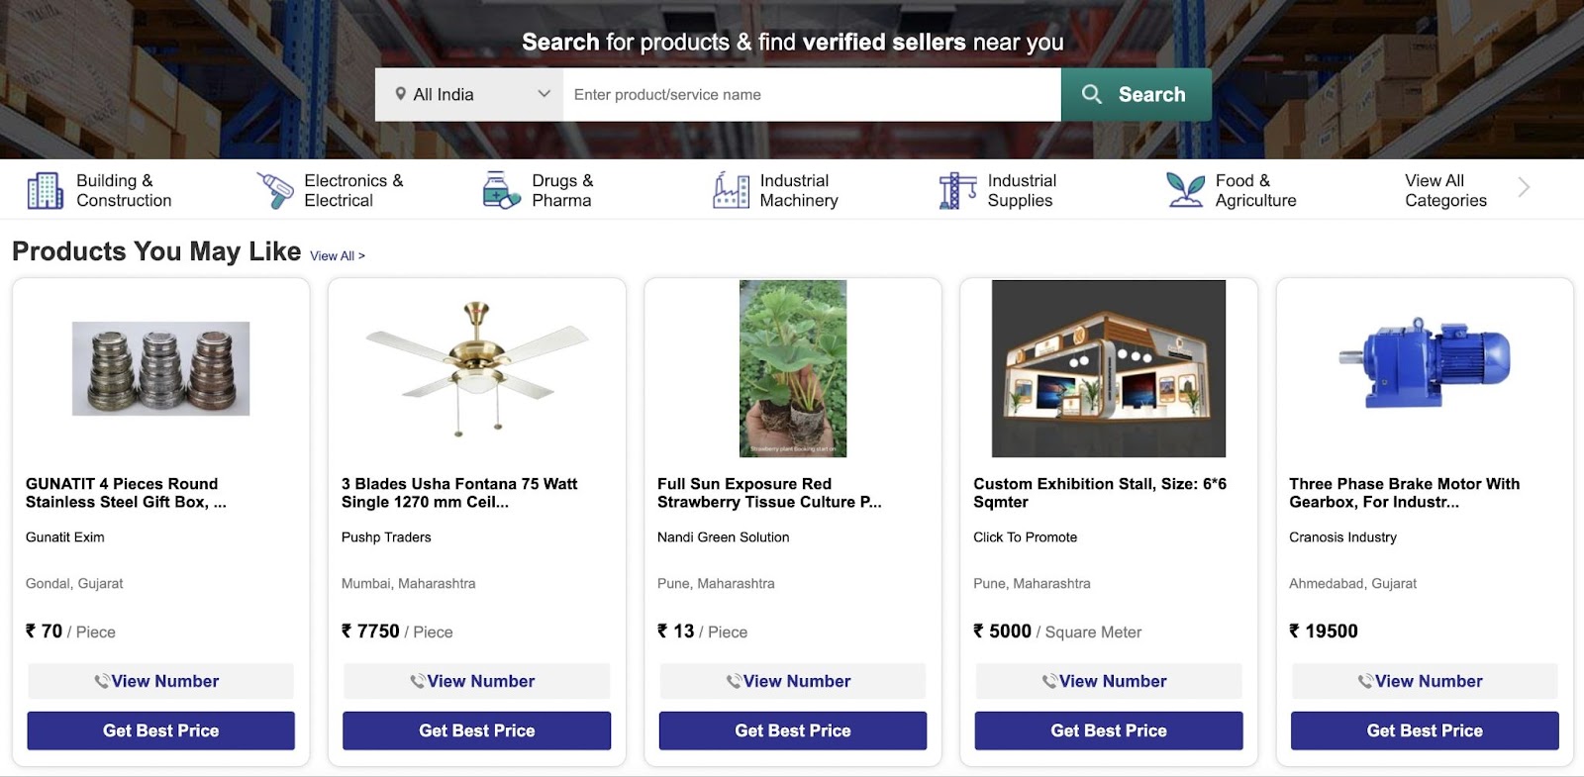Click the Custom Exhibition Stall product image

[1107, 368]
